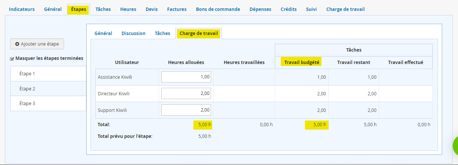
Task: Switch to the top-level Général tab
Action: (53, 9)
